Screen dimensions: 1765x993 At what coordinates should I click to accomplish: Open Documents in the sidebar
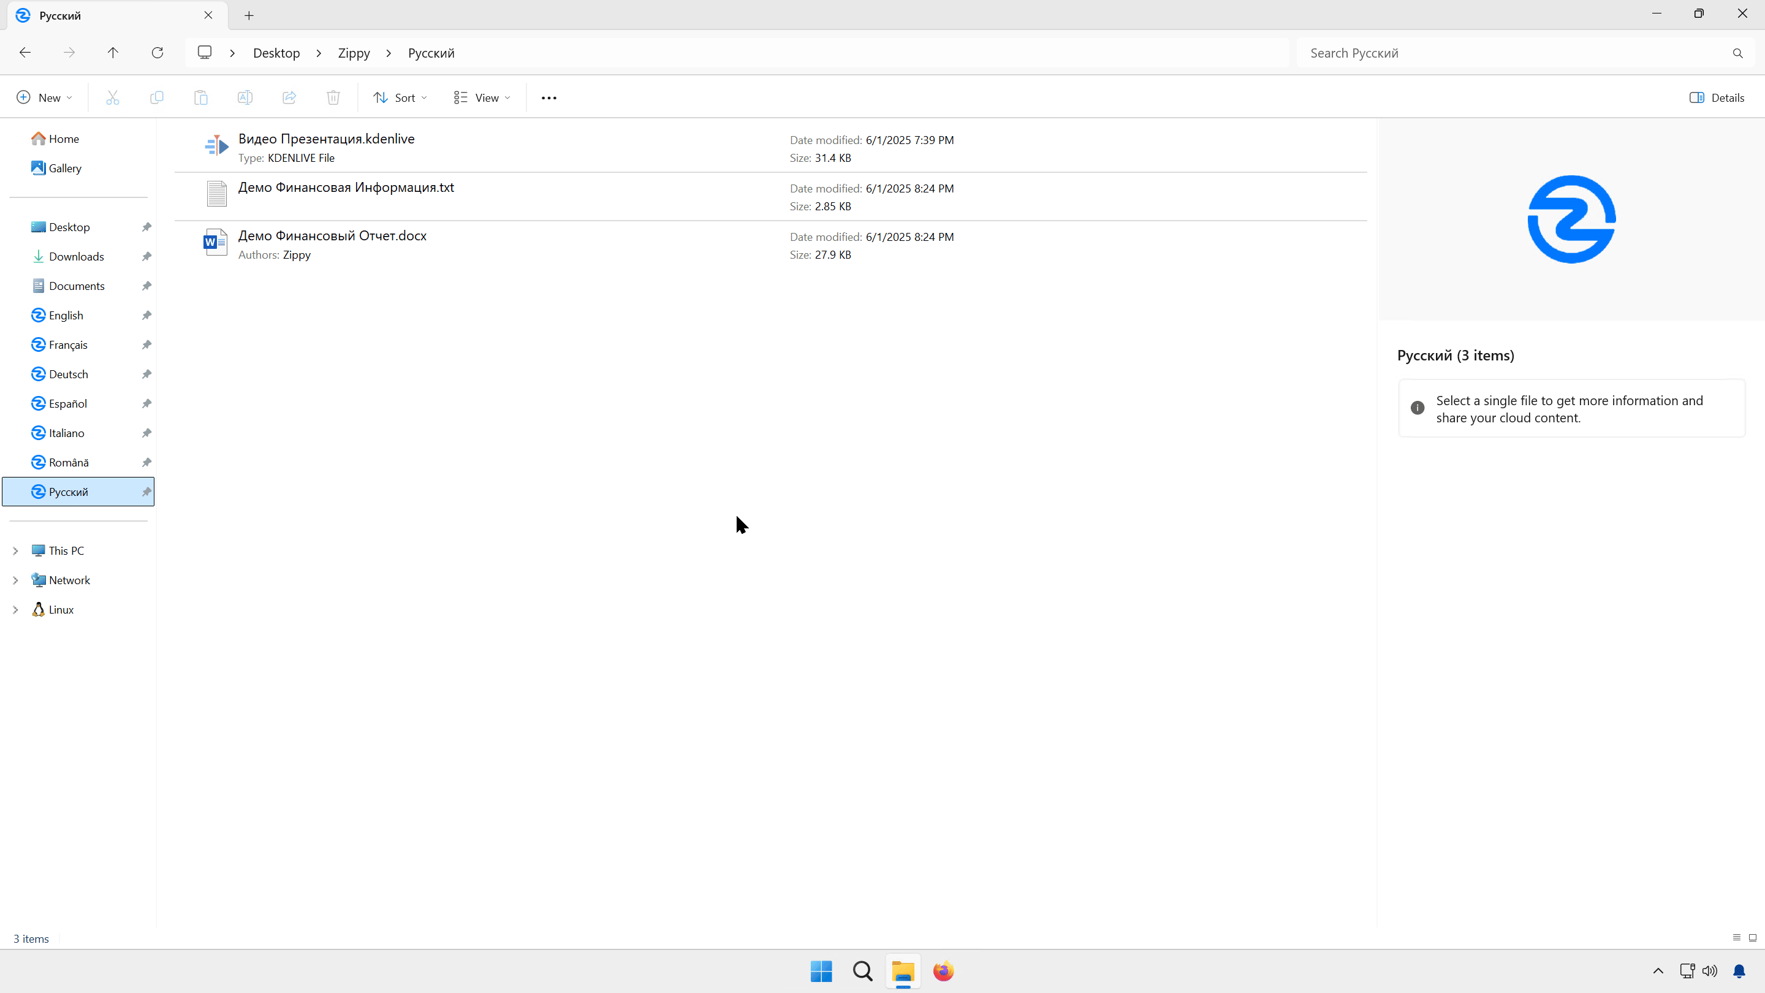point(78,286)
